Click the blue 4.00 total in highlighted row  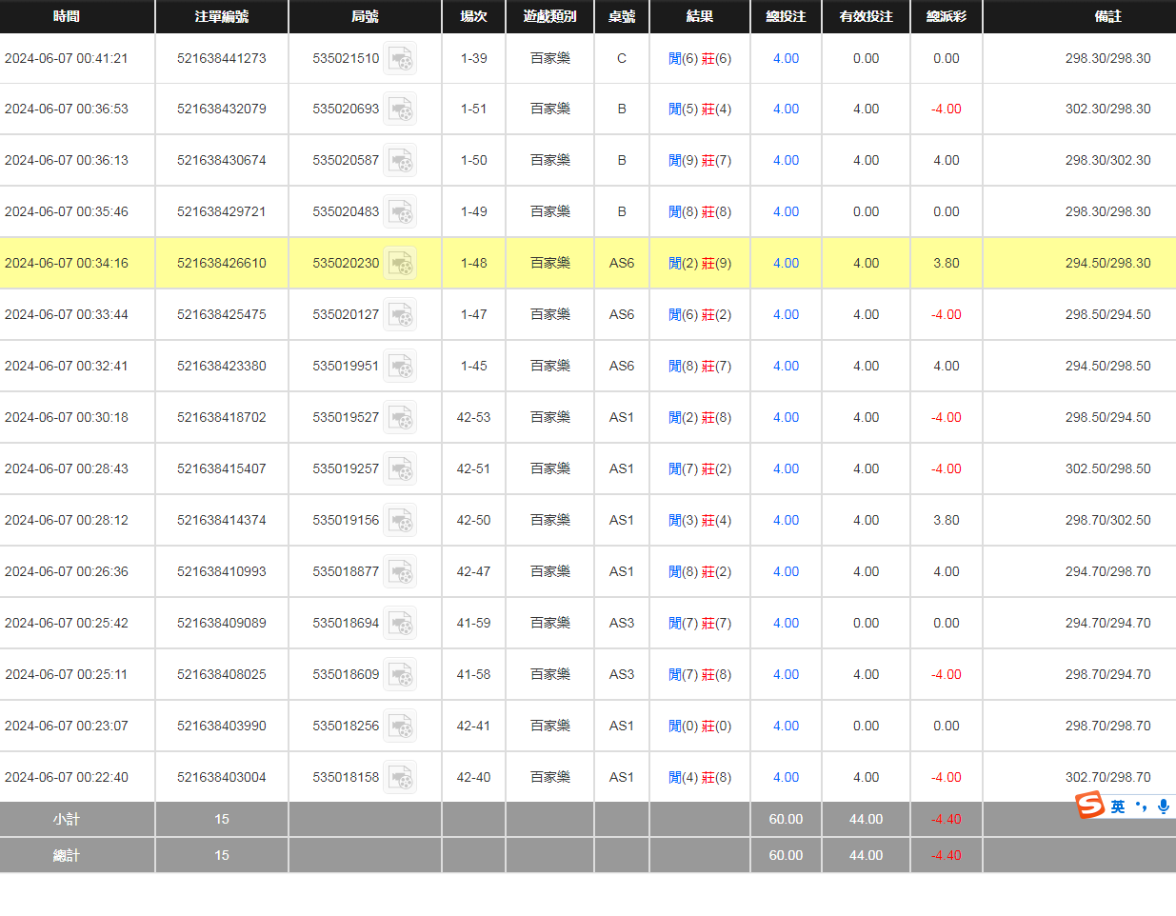786,263
